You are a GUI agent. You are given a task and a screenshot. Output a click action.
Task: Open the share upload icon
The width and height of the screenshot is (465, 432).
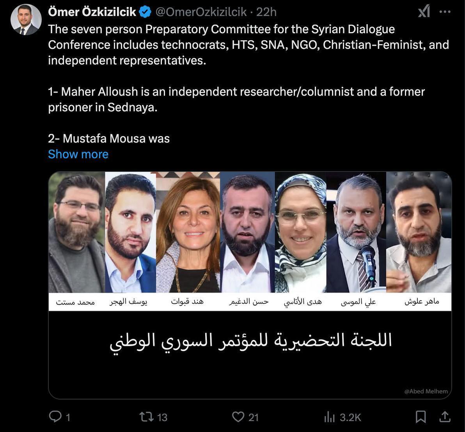pyautogui.click(x=445, y=417)
